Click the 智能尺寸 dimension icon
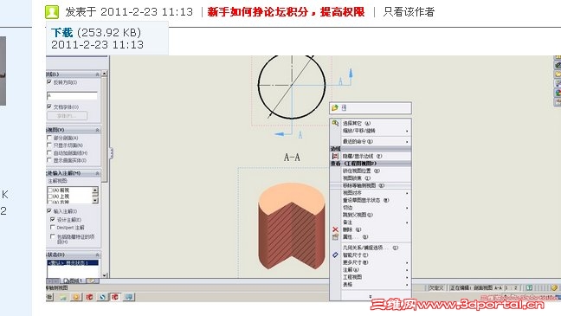Image resolution: width=561 pixels, height=316 pixels. pyautogui.click(x=335, y=255)
